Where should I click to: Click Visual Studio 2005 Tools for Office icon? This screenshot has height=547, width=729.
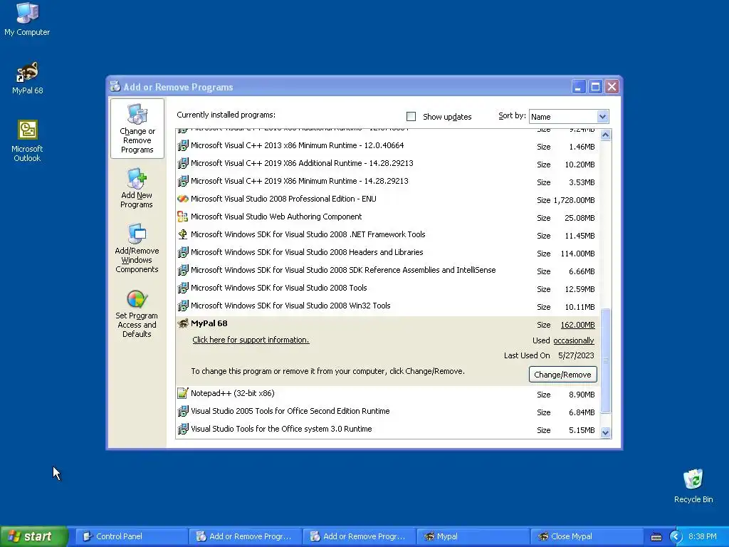(x=183, y=411)
